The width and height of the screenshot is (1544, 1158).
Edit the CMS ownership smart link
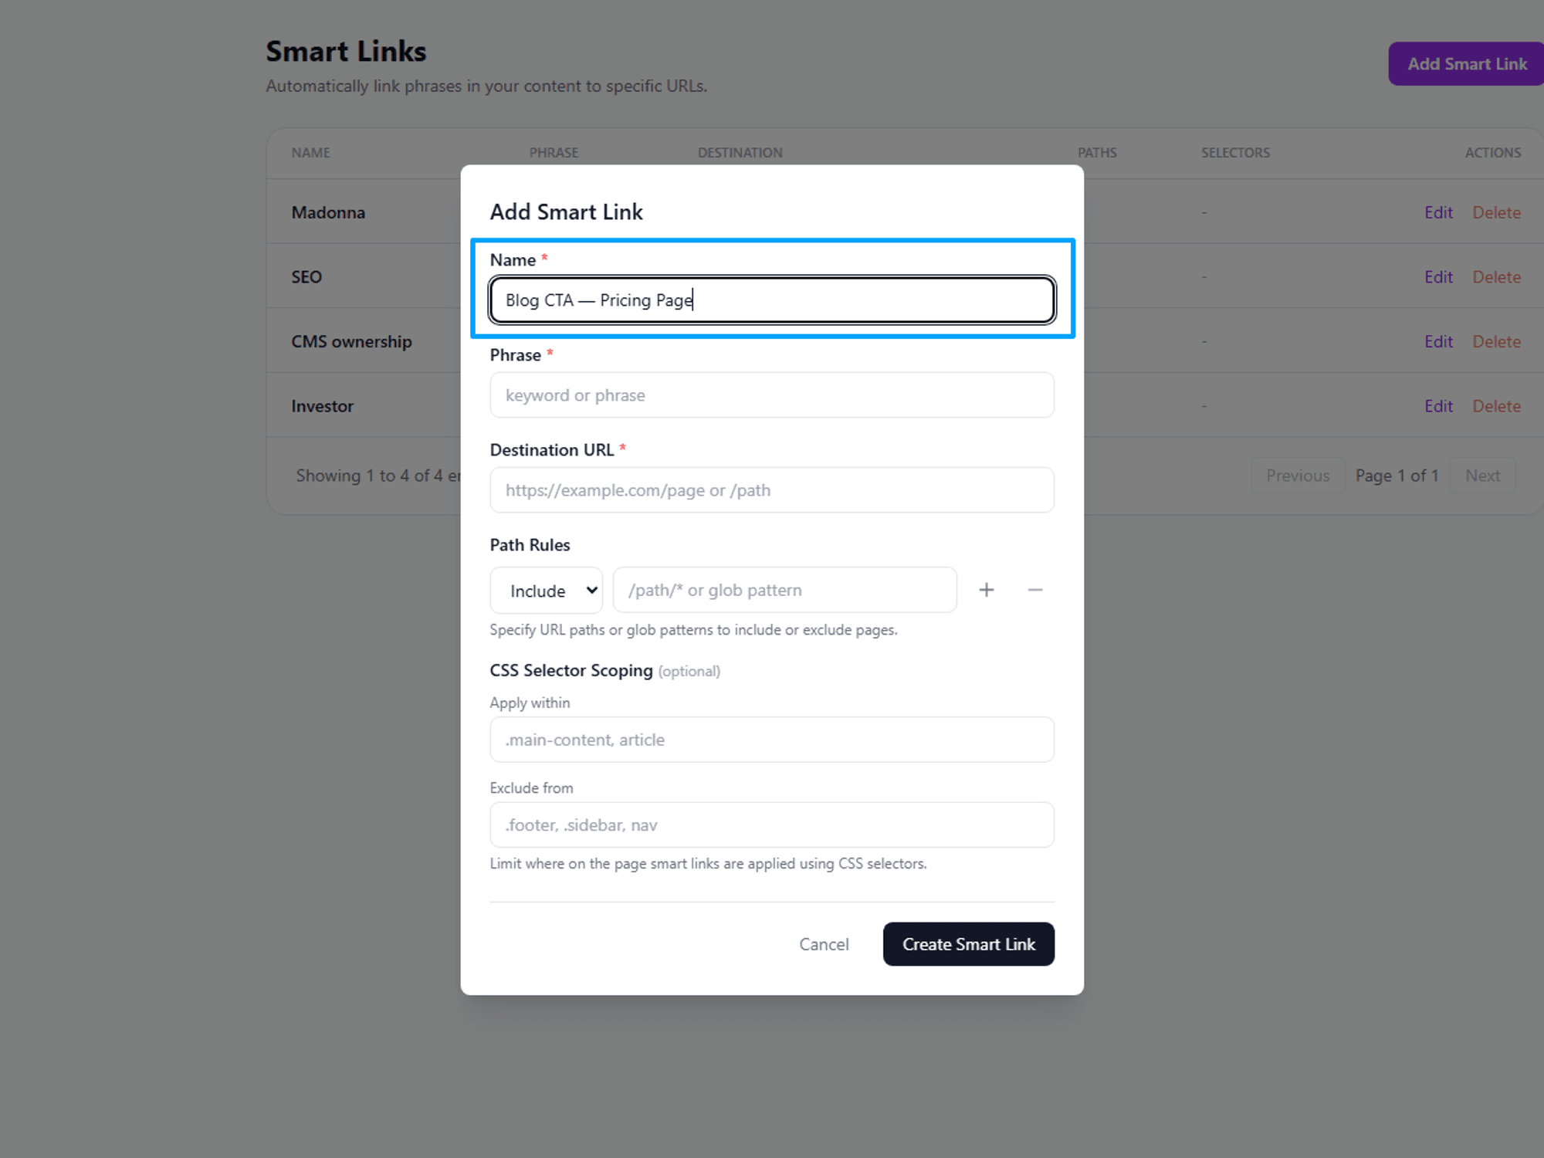coord(1438,340)
